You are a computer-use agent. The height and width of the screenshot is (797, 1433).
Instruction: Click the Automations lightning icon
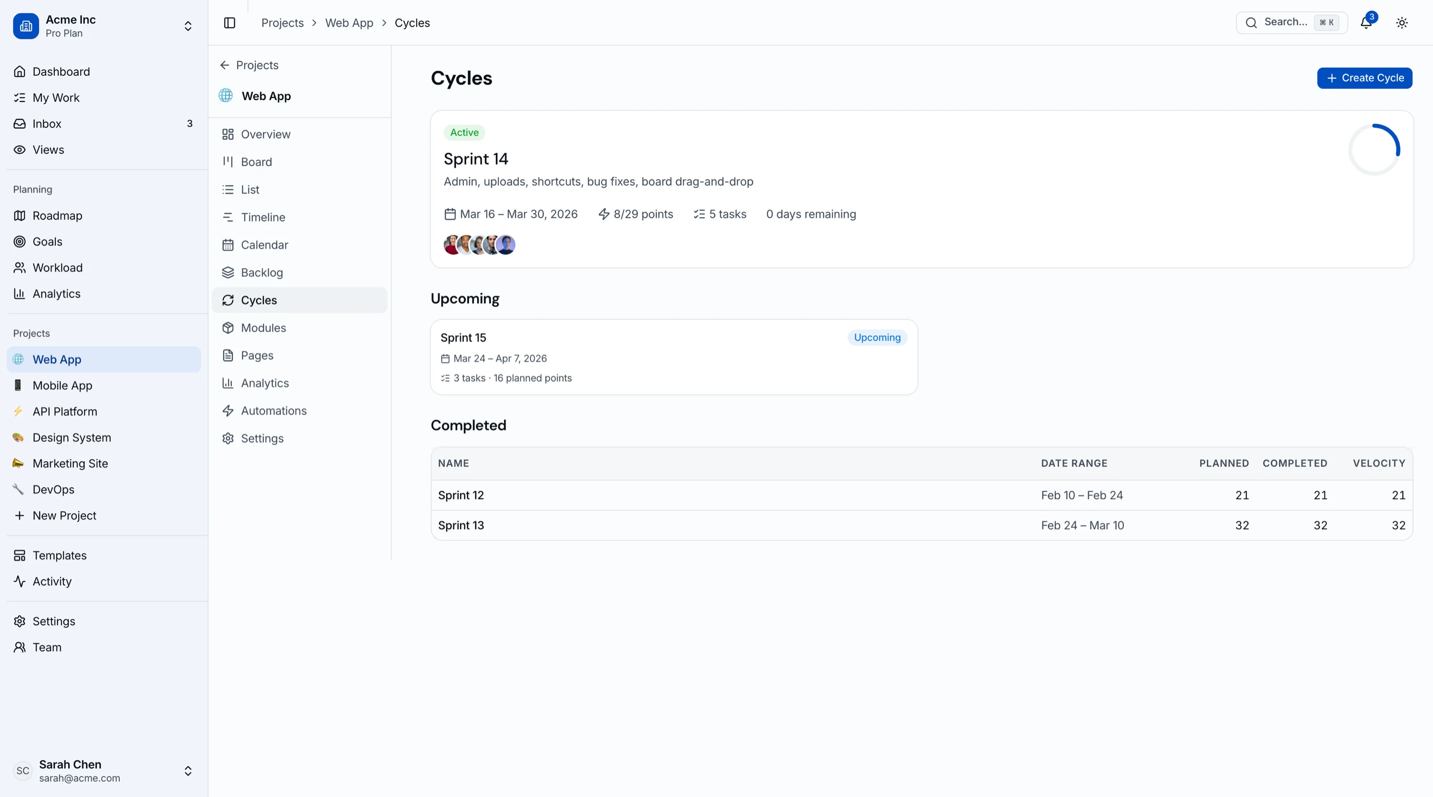228,411
